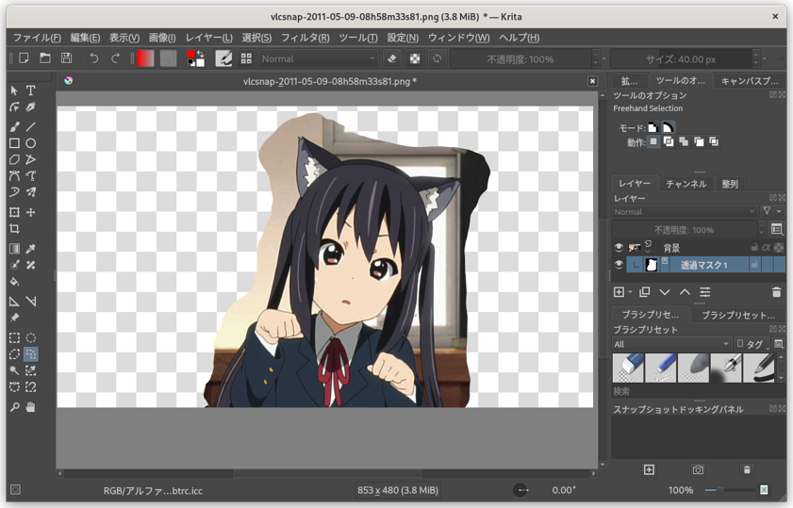Select the Shape Select arrow tool
793x508 pixels.
(x=14, y=90)
